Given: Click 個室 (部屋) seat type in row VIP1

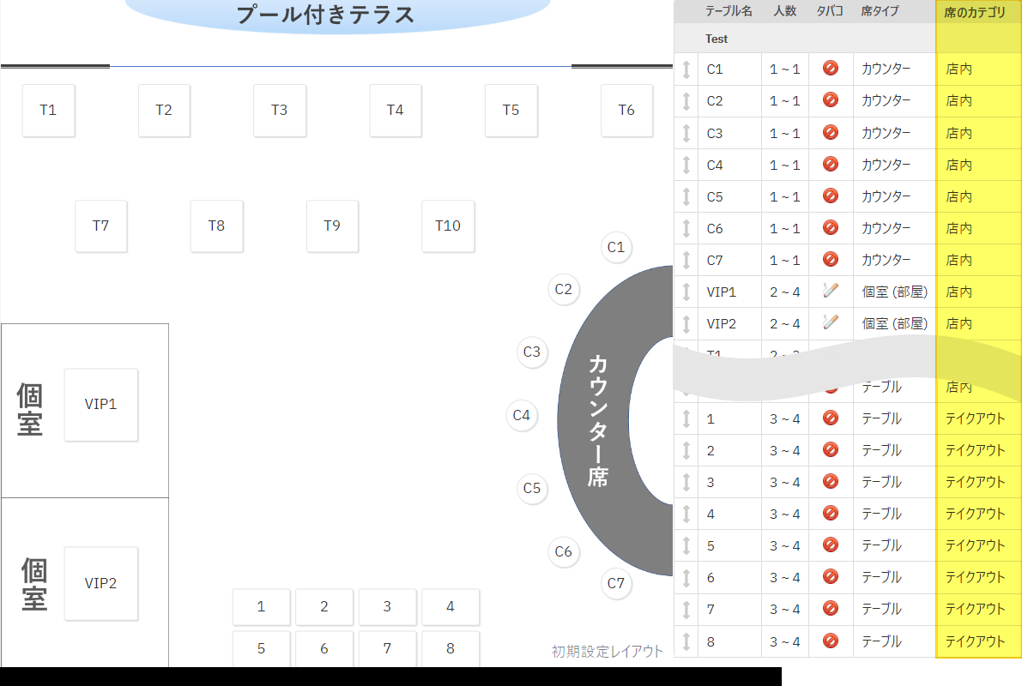Looking at the screenshot, I should coord(894,292).
